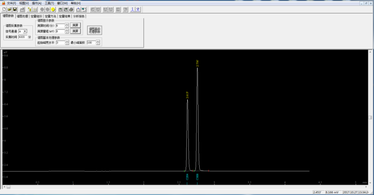
Task: Click the full-screen button beside the time field
Action: pos(75,25)
